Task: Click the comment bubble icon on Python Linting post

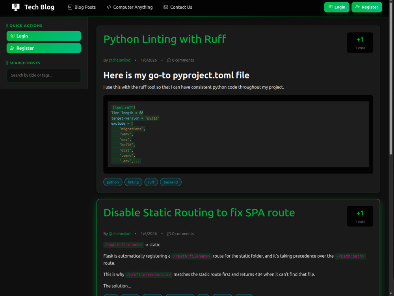Action: pos(169,60)
